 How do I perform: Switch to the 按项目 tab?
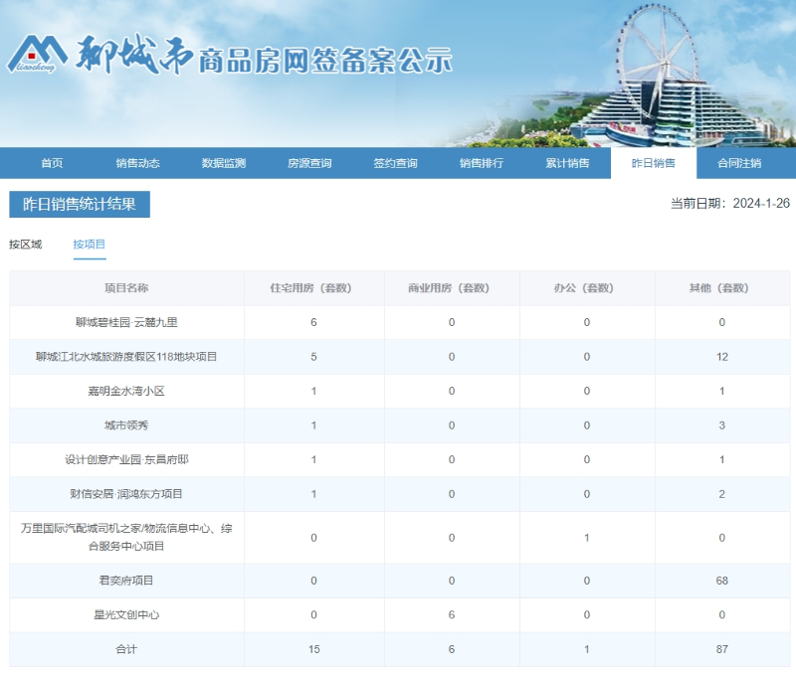click(90, 245)
